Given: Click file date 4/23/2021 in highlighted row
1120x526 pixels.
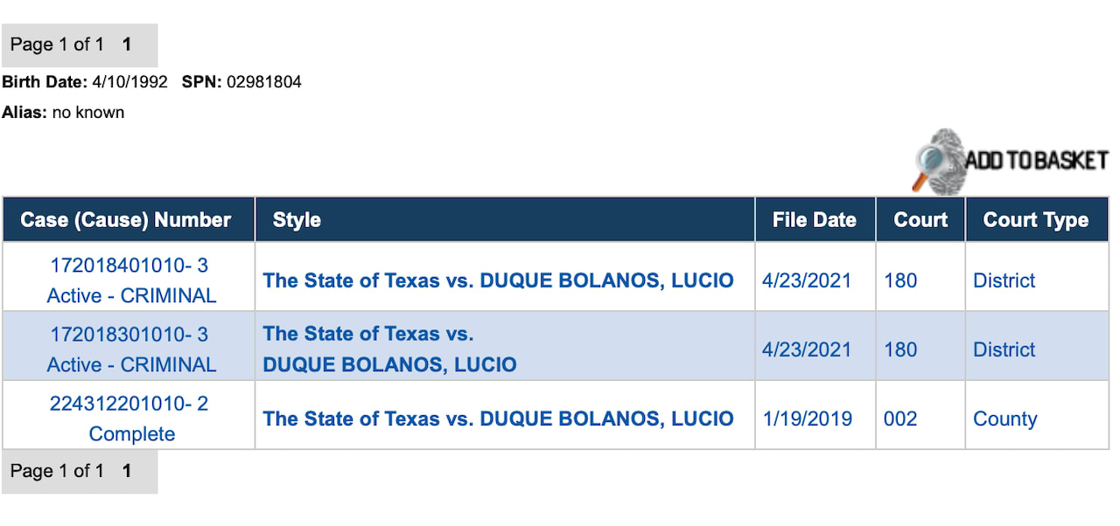Looking at the screenshot, I should pos(807,350).
